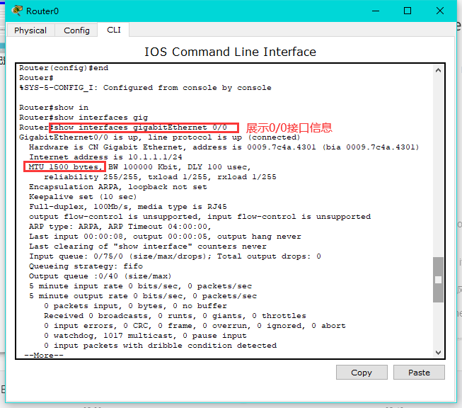The width and height of the screenshot is (462, 408).
Task: Click 'Output queue :0/40' line
Action: (100, 276)
